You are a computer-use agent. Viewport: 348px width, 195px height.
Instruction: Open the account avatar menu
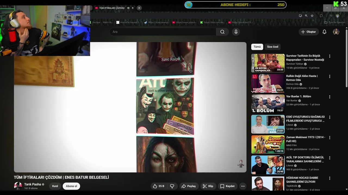(336, 32)
